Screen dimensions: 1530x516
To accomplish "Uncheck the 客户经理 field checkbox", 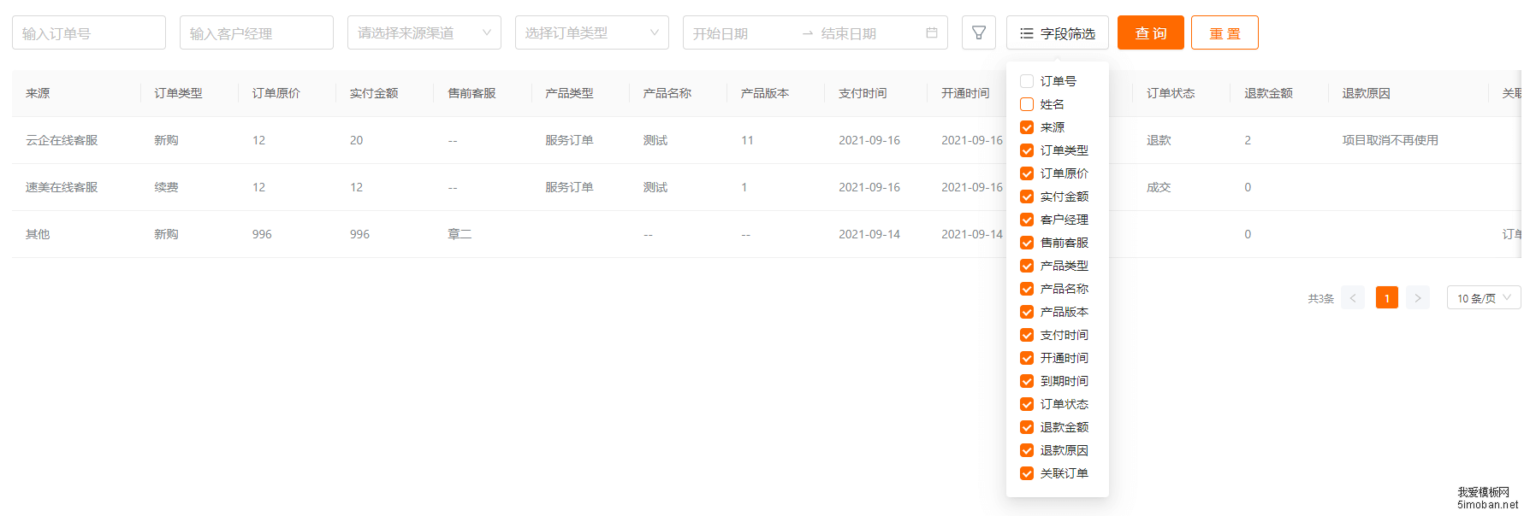I will coord(1027,220).
